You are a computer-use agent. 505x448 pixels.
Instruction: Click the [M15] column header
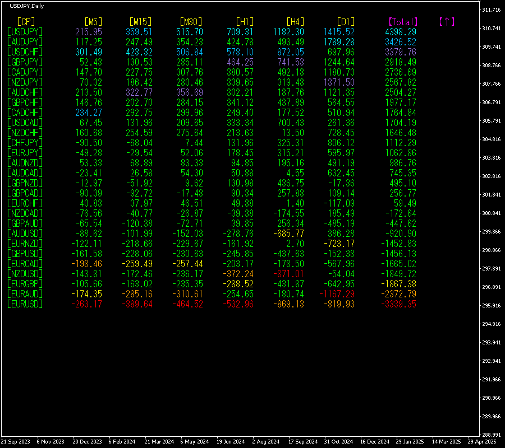(x=140, y=22)
